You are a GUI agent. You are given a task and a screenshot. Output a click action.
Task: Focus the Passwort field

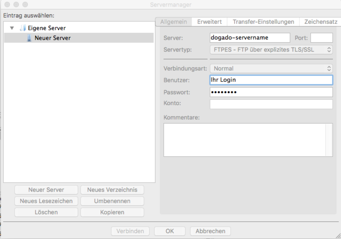tap(271, 92)
